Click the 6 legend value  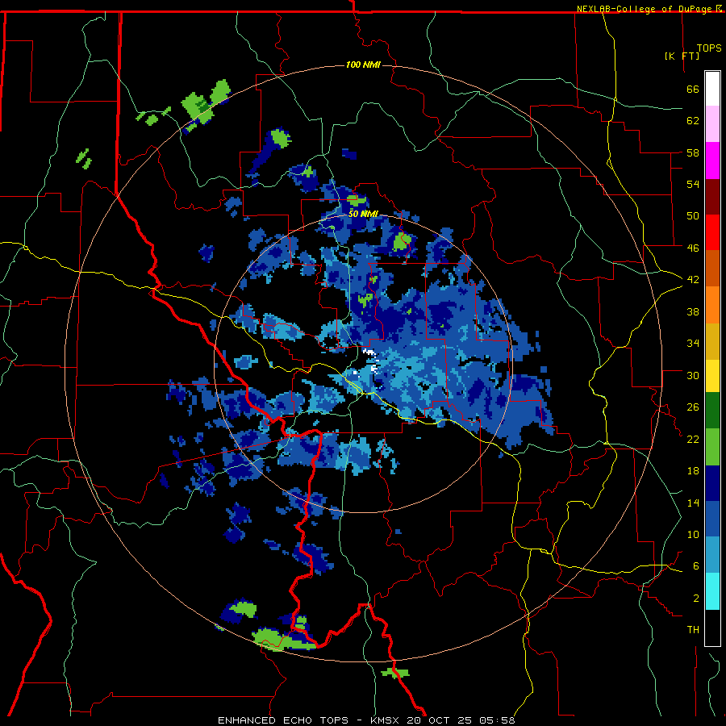pyautogui.click(x=696, y=565)
